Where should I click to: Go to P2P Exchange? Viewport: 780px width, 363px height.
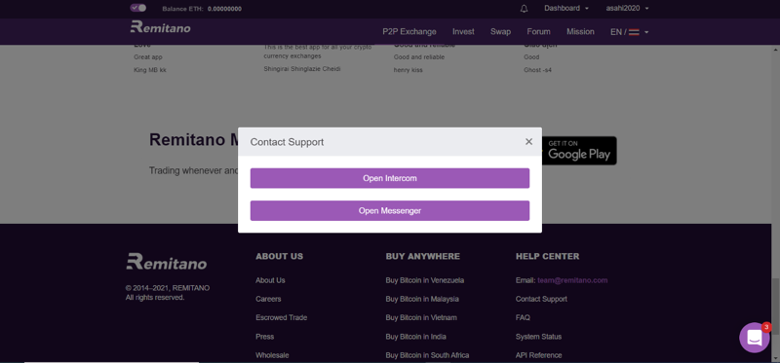pos(409,32)
